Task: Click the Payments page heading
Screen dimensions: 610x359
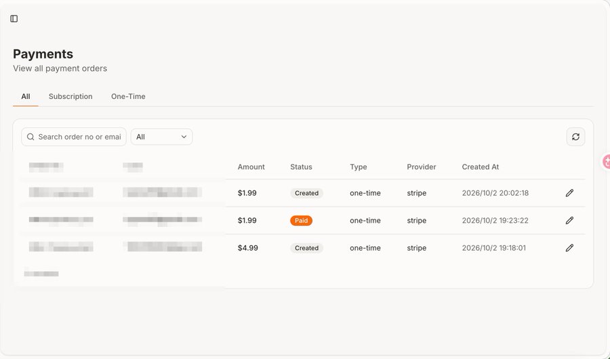Action: [x=43, y=54]
